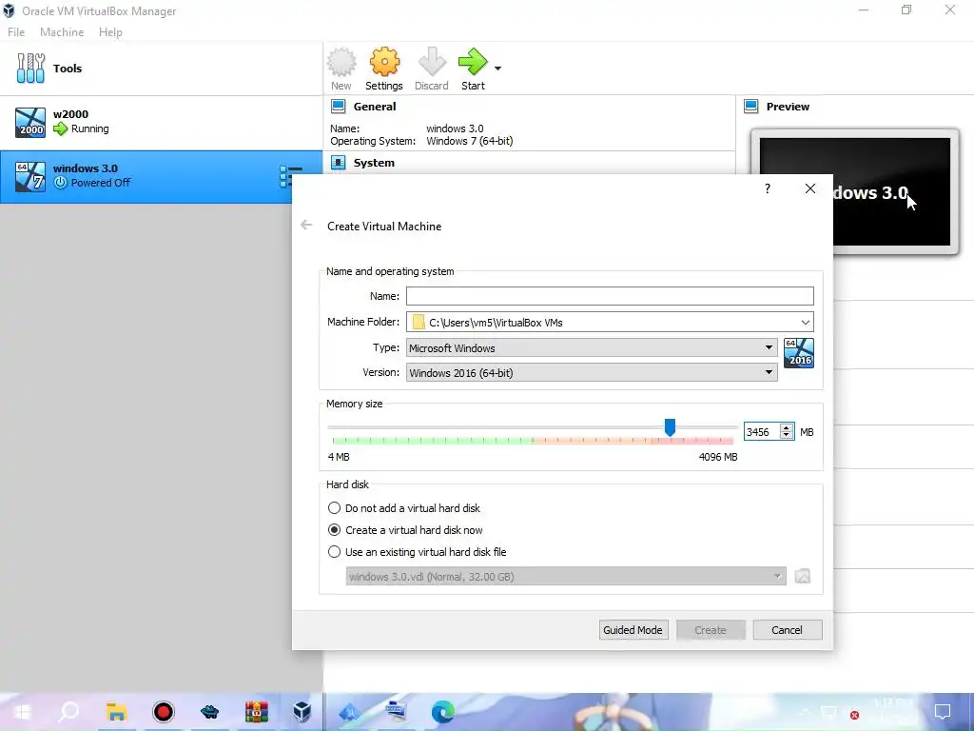Open the windows 3.0 machine tools menu icon

(x=290, y=176)
